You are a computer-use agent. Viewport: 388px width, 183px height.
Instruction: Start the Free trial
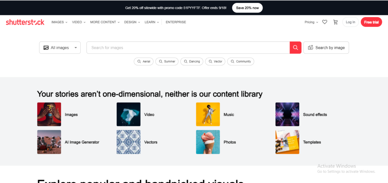pos(371,22)
